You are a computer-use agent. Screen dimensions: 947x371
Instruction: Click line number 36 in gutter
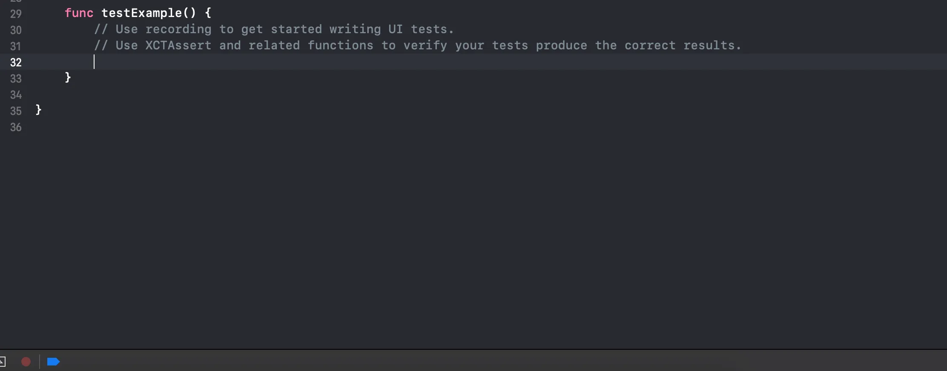(x=16, y=127)
